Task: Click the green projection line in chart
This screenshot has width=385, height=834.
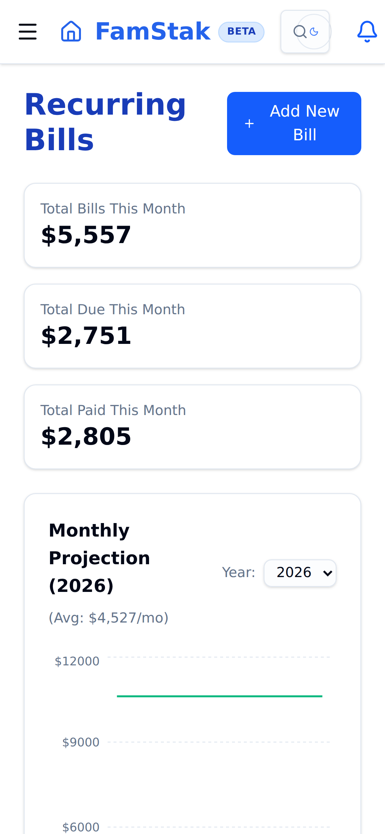Action: pos(219,696)
